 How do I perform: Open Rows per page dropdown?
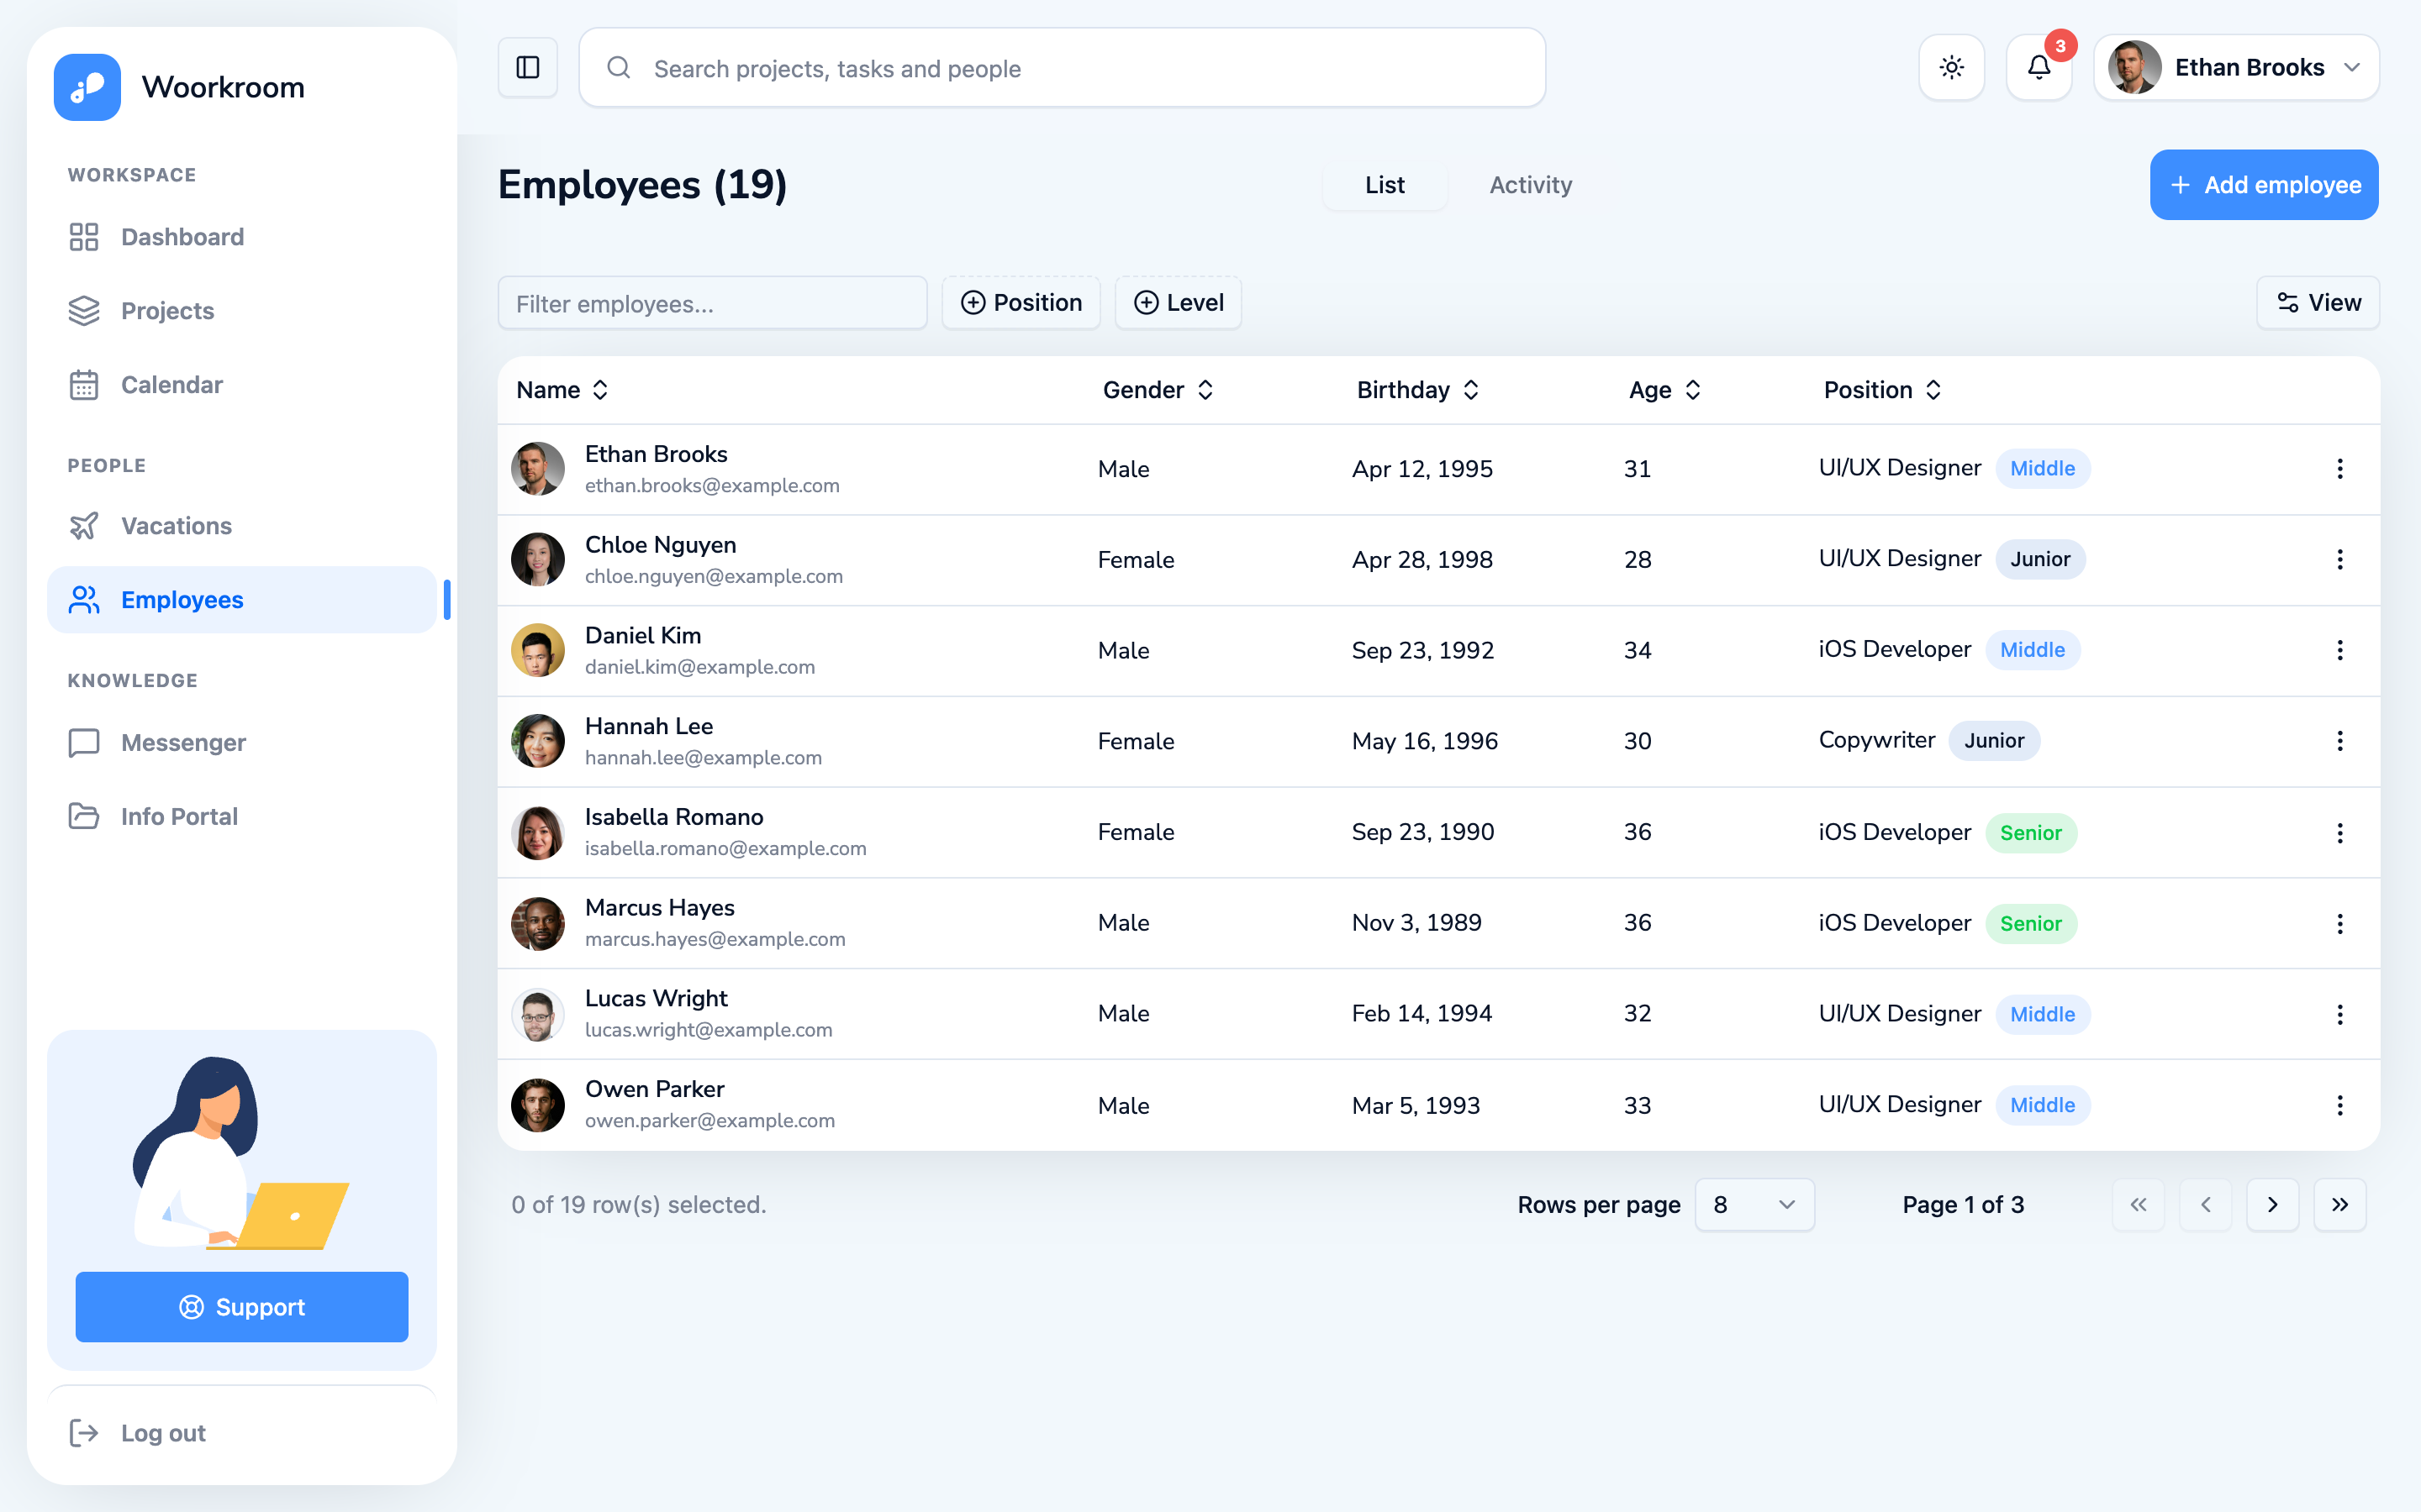coord(1754,1205)
